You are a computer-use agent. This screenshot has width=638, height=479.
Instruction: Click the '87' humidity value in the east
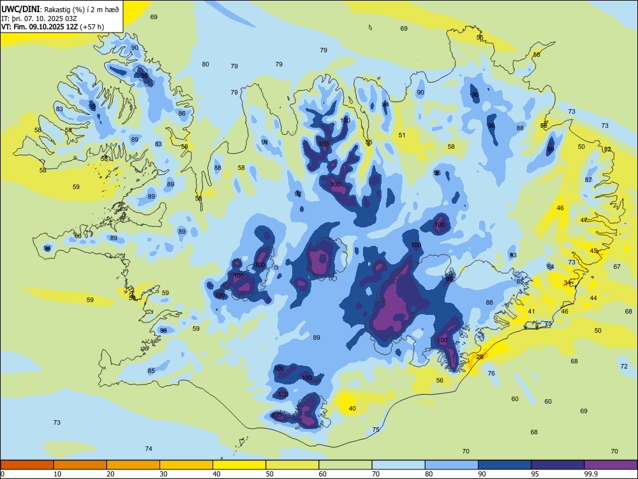(x=588, y=180)
